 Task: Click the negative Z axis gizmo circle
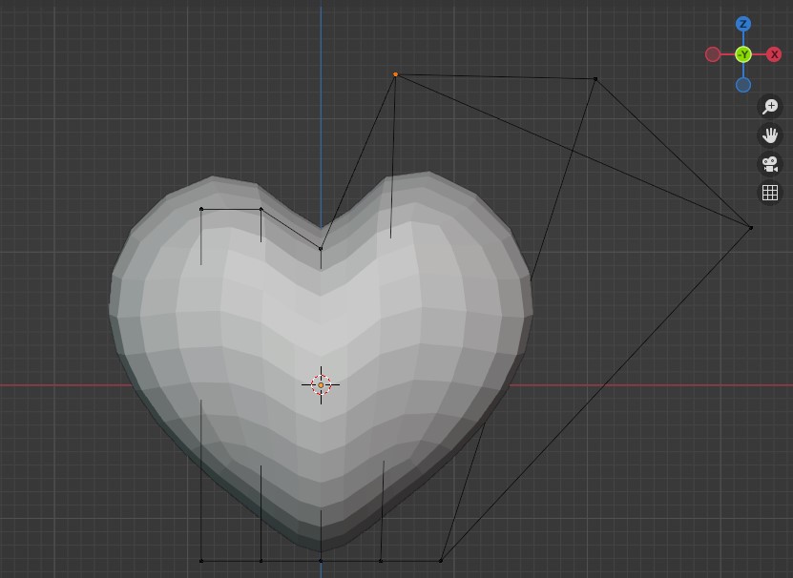(743, 85)
